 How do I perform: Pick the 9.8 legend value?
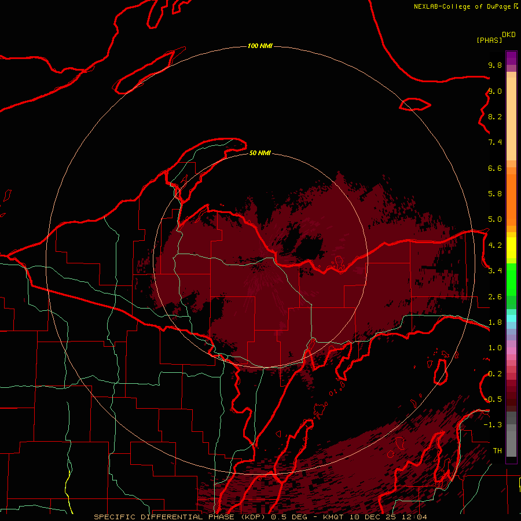(495, 65)
